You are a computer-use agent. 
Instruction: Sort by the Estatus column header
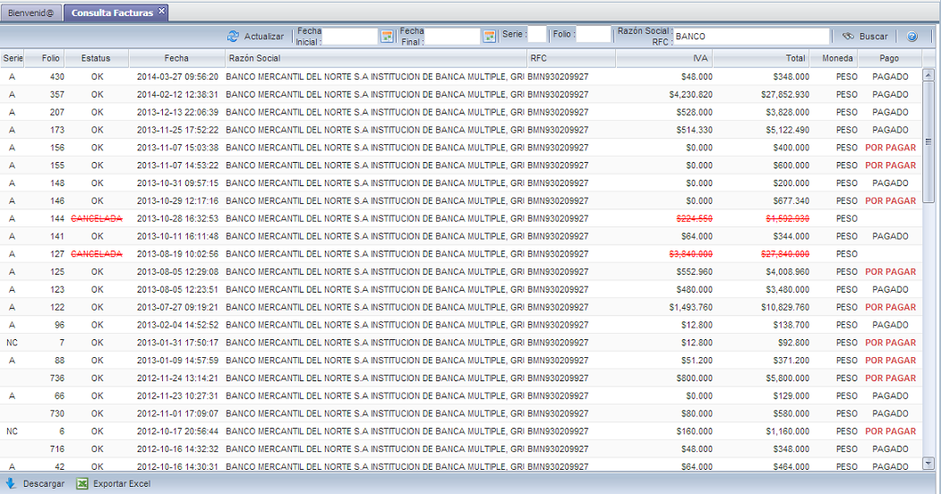(x=96, y=58)
